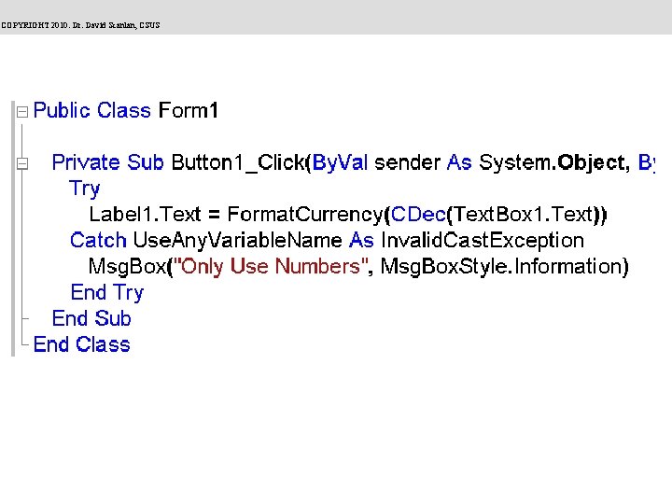
Task: Click the Catch keyword
Action: tap(98, 241)
